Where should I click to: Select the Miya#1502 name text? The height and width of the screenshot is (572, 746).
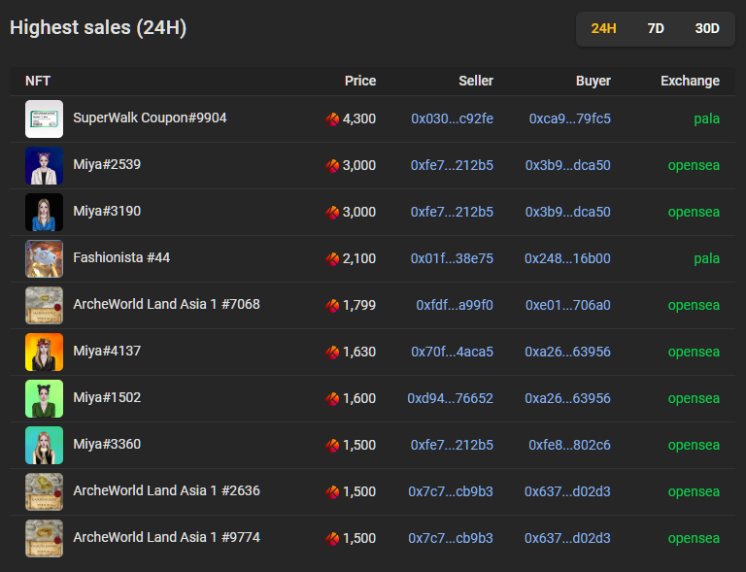point(107,397)
